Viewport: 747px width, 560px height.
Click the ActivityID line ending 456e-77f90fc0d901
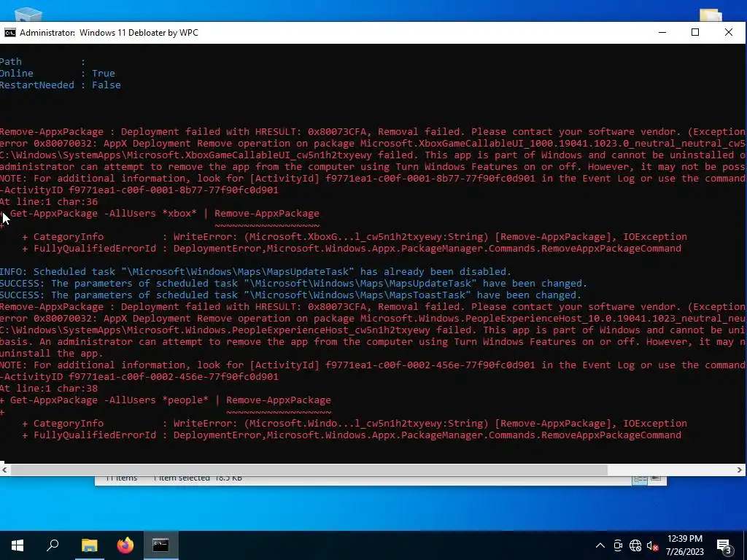click(139, 377)
